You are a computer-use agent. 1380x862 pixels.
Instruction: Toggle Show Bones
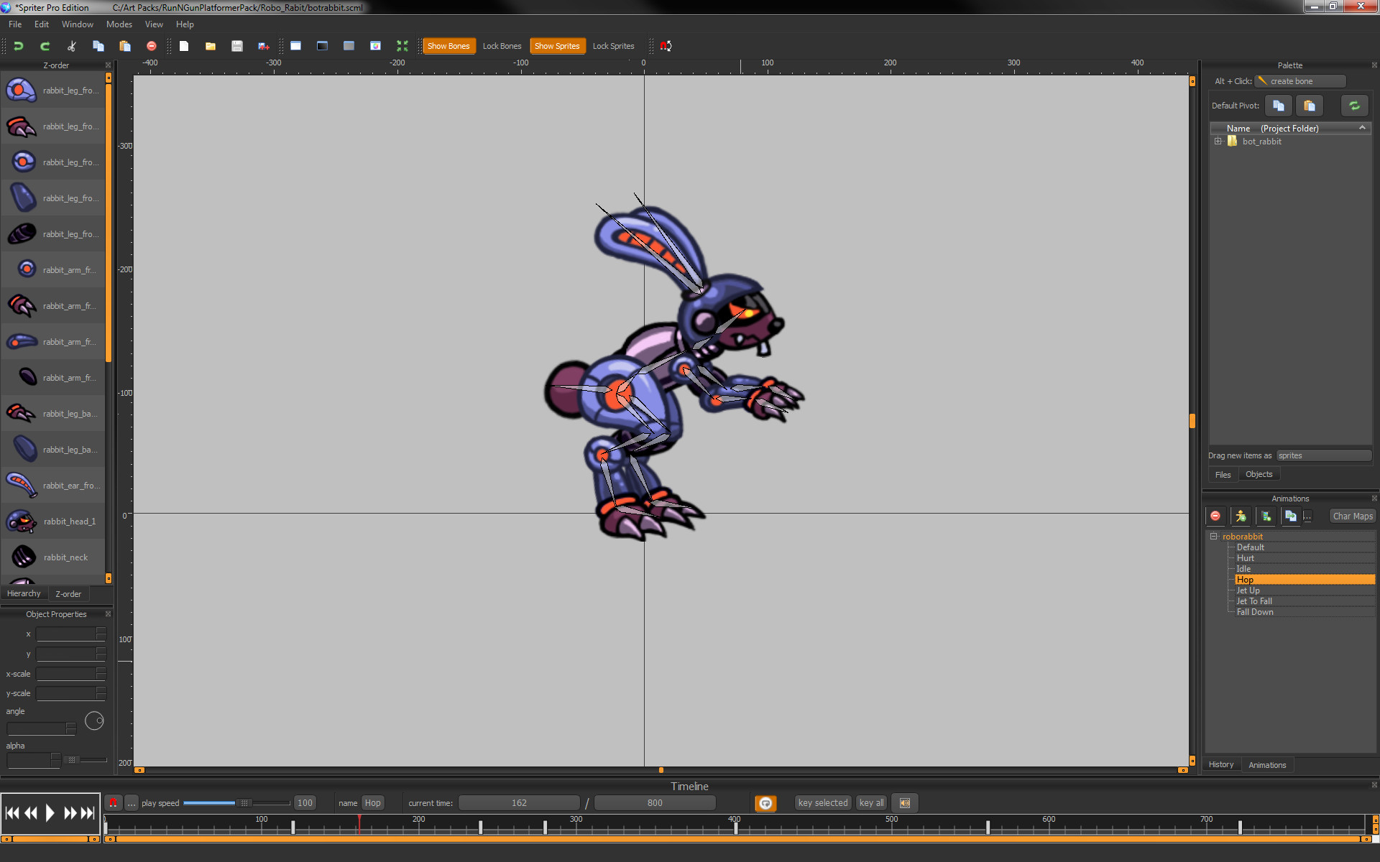448,45
